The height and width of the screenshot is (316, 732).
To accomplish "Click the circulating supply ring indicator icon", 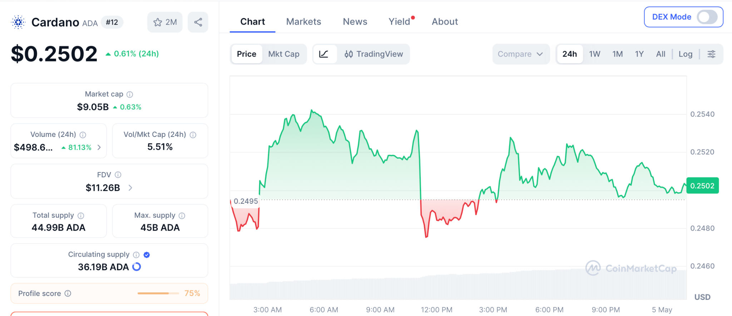I will [x=137, y=267].
